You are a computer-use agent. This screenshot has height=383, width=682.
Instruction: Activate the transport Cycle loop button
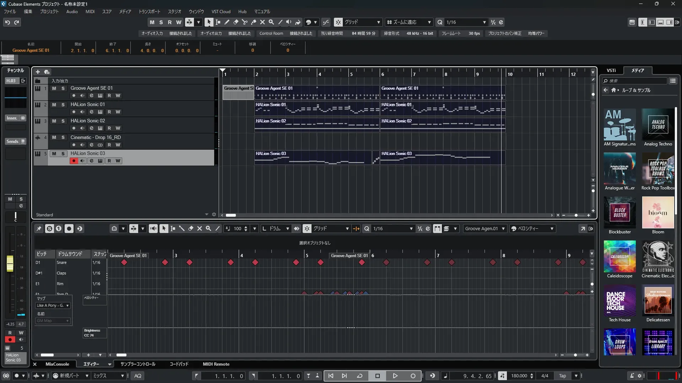359,376
